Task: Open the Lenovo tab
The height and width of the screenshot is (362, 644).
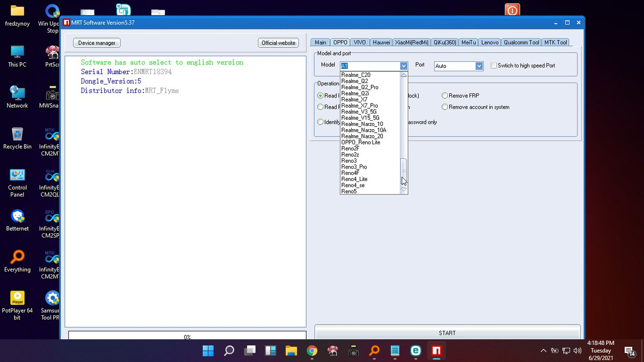Action: pyautogui.click(x=490, y=43)
